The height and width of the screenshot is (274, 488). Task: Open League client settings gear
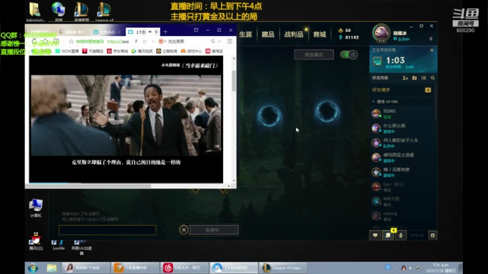422,26
